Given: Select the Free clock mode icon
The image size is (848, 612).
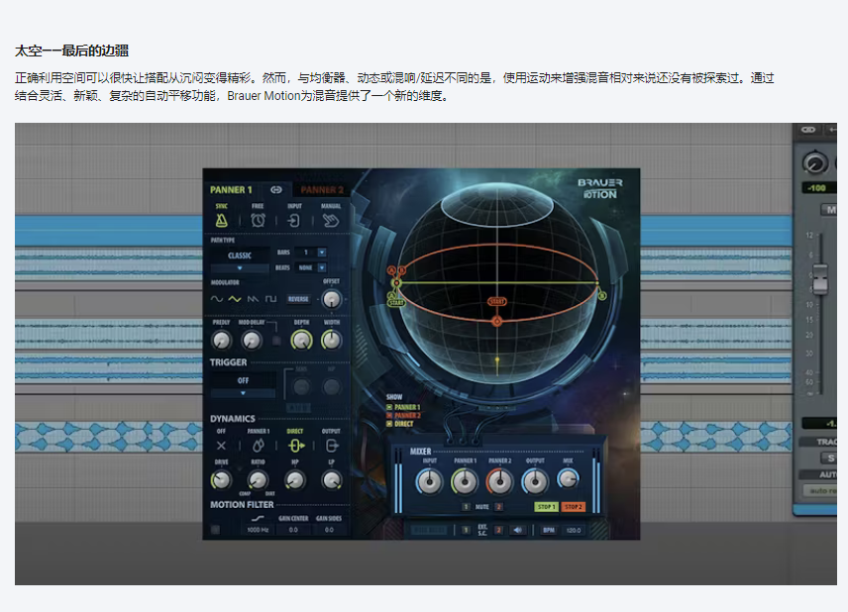Looking at the screenshot, I should coord(258,220).
